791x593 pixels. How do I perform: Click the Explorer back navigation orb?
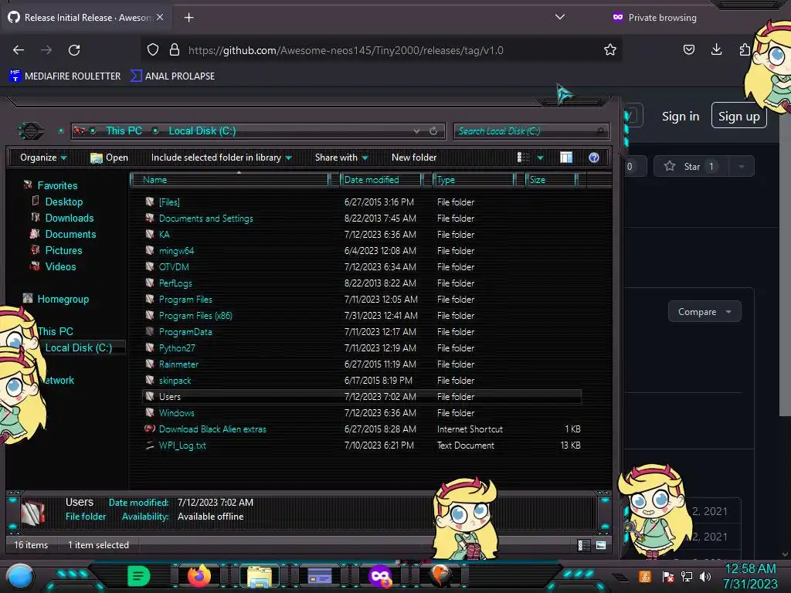click(x=31, y=131)
